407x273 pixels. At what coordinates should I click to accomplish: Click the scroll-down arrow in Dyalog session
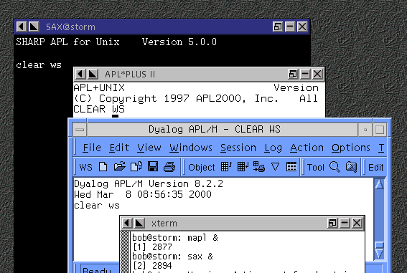379,254
